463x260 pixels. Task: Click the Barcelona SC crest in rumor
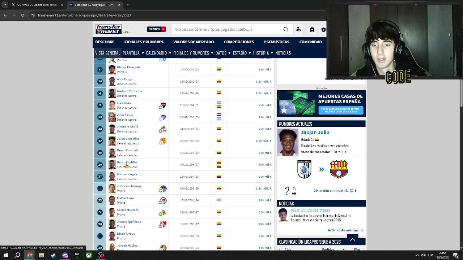(339, 169)
